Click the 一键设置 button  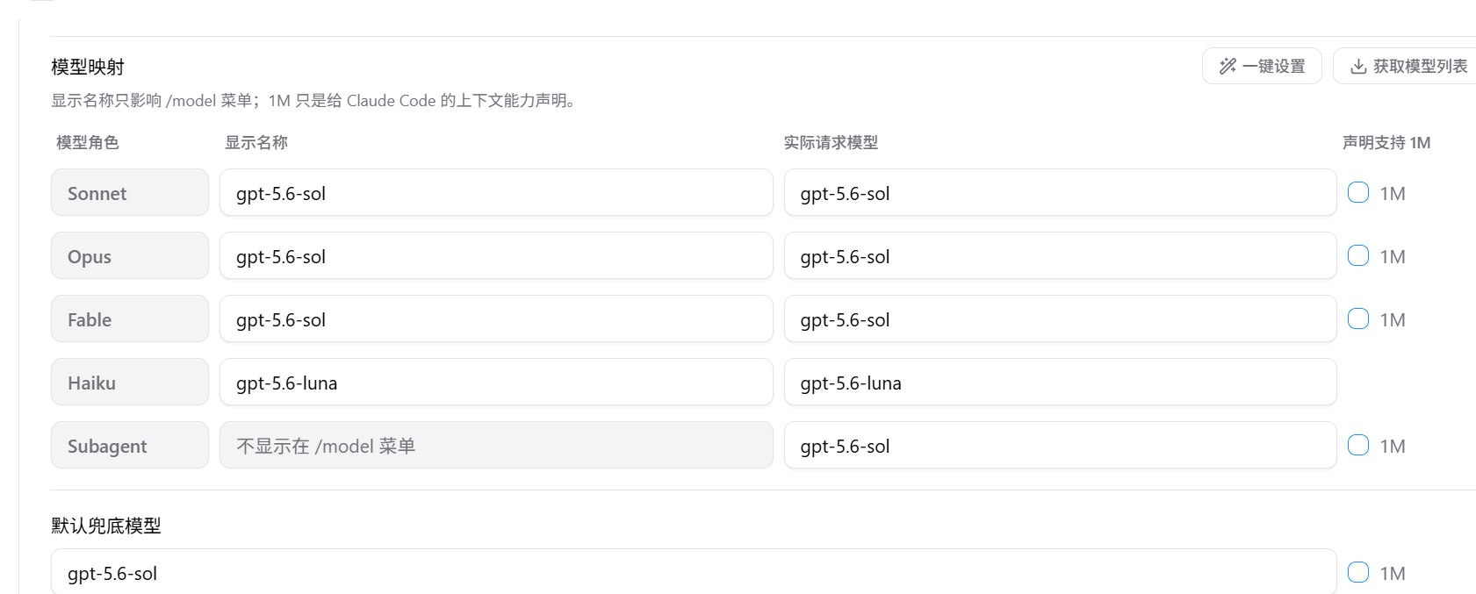point(1262,66)
